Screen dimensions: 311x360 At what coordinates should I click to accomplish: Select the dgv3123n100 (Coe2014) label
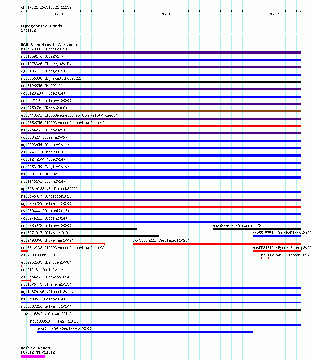point(43,93)
